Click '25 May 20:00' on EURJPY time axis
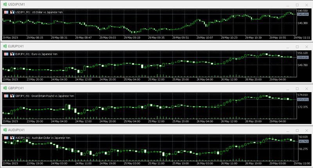The height and width of the screenshot is (168, 313). click(x=180, y=80)
